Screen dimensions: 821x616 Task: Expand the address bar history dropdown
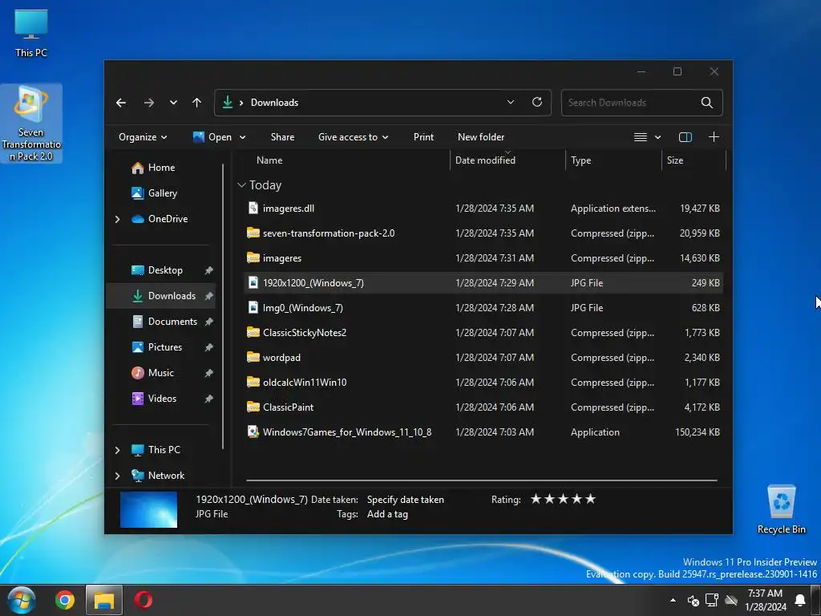(x=511, y=102)
